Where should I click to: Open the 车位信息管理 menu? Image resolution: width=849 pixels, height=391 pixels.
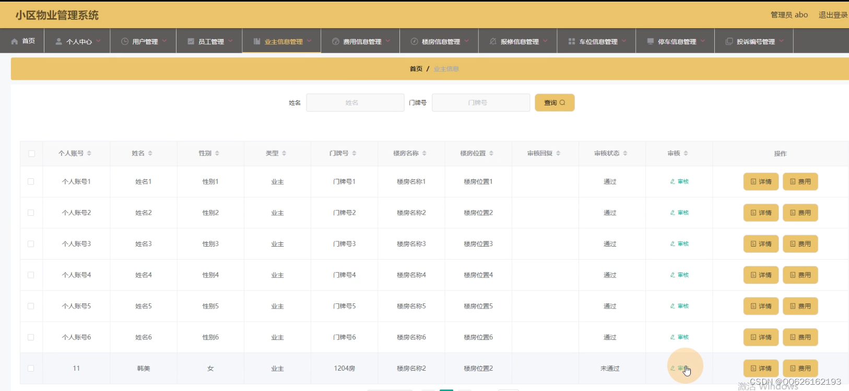[x=596, y=41]
